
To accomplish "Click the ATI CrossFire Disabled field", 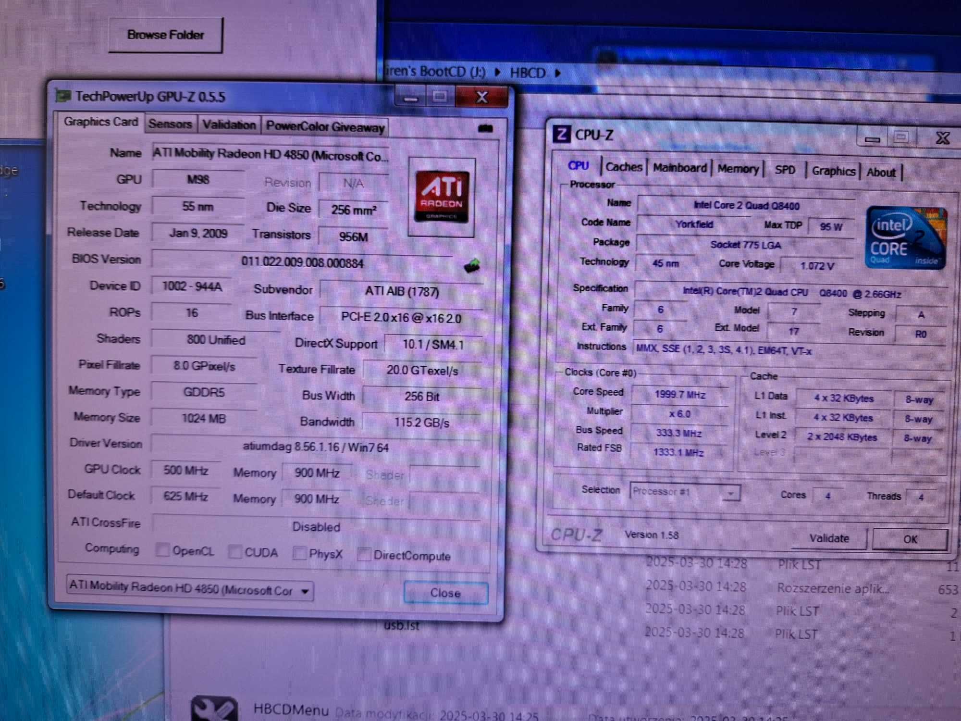I will click(316, 526).
